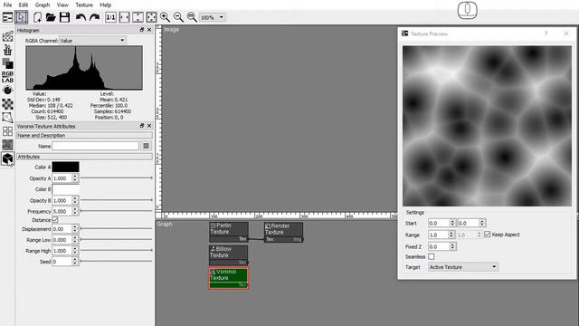Image resolution: width=579 pixels, height=326 pixels.
Task: Click the Range High value field
Action: [x=62, y=251]
